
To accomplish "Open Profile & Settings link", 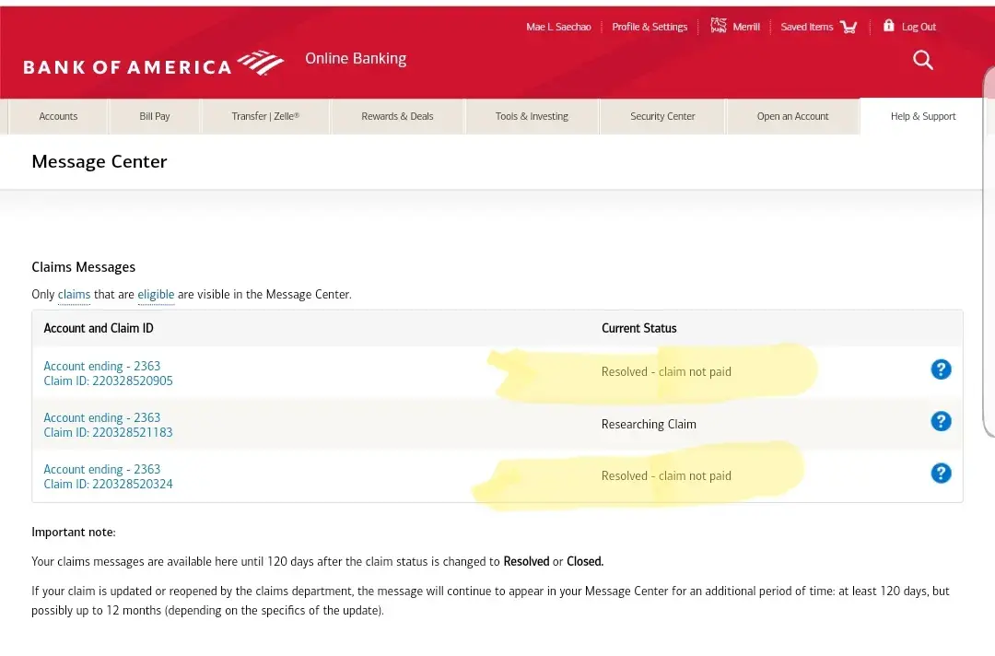I will tap(650, 27).
